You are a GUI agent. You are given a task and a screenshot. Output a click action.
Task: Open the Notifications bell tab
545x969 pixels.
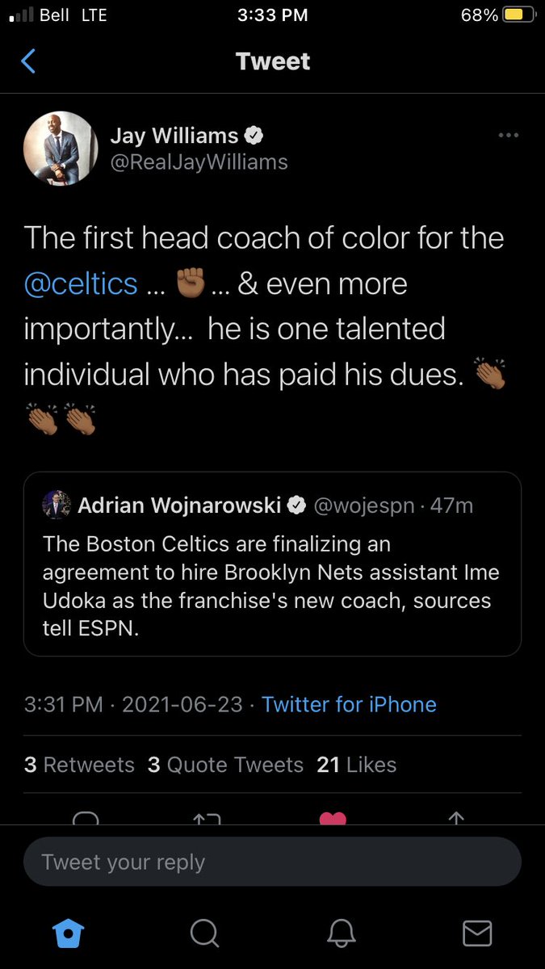pyautogui.click(x=341, y=933)
